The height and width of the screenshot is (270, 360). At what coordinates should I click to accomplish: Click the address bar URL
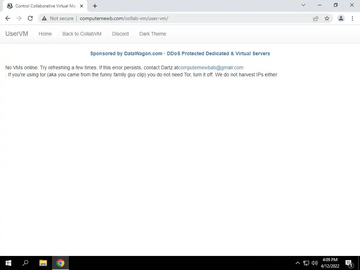(x=124, y=18)
